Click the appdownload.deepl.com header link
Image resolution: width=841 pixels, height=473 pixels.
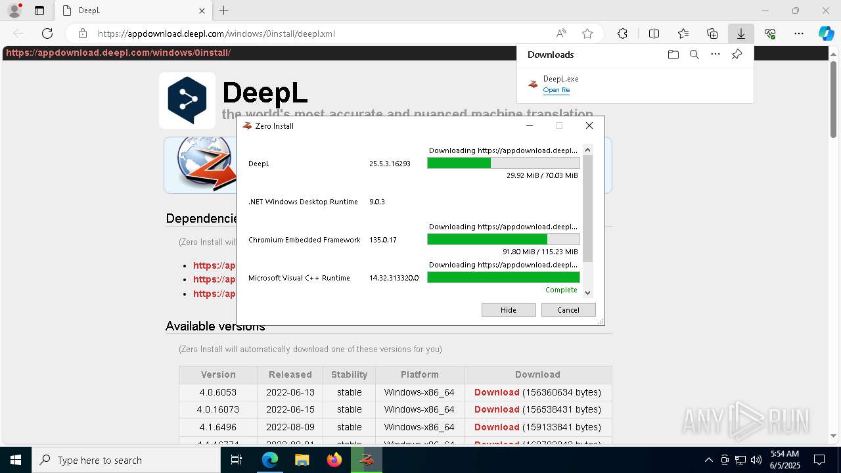[118, 53]
